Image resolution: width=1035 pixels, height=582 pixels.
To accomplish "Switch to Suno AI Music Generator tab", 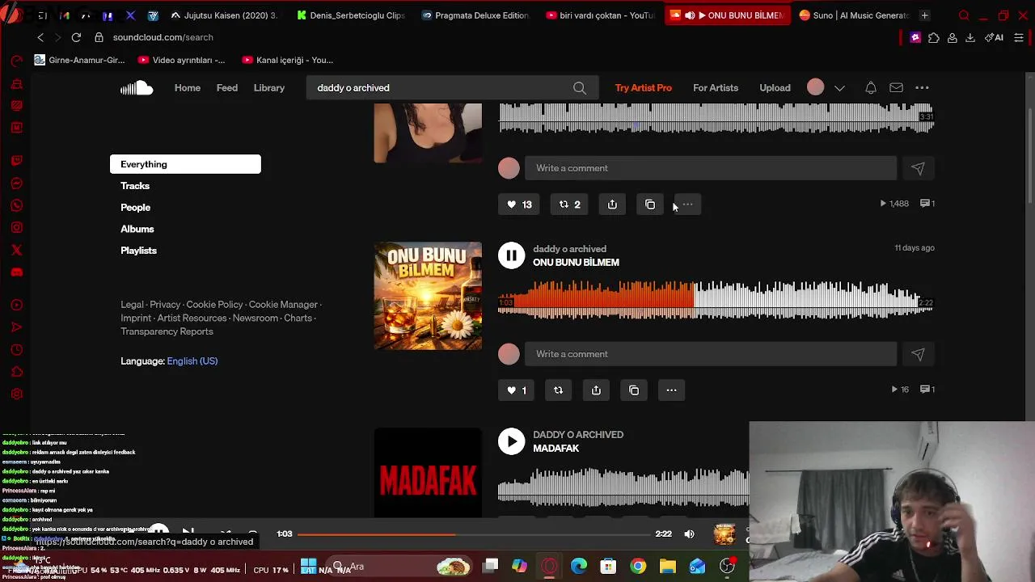I will click(854, 15).
